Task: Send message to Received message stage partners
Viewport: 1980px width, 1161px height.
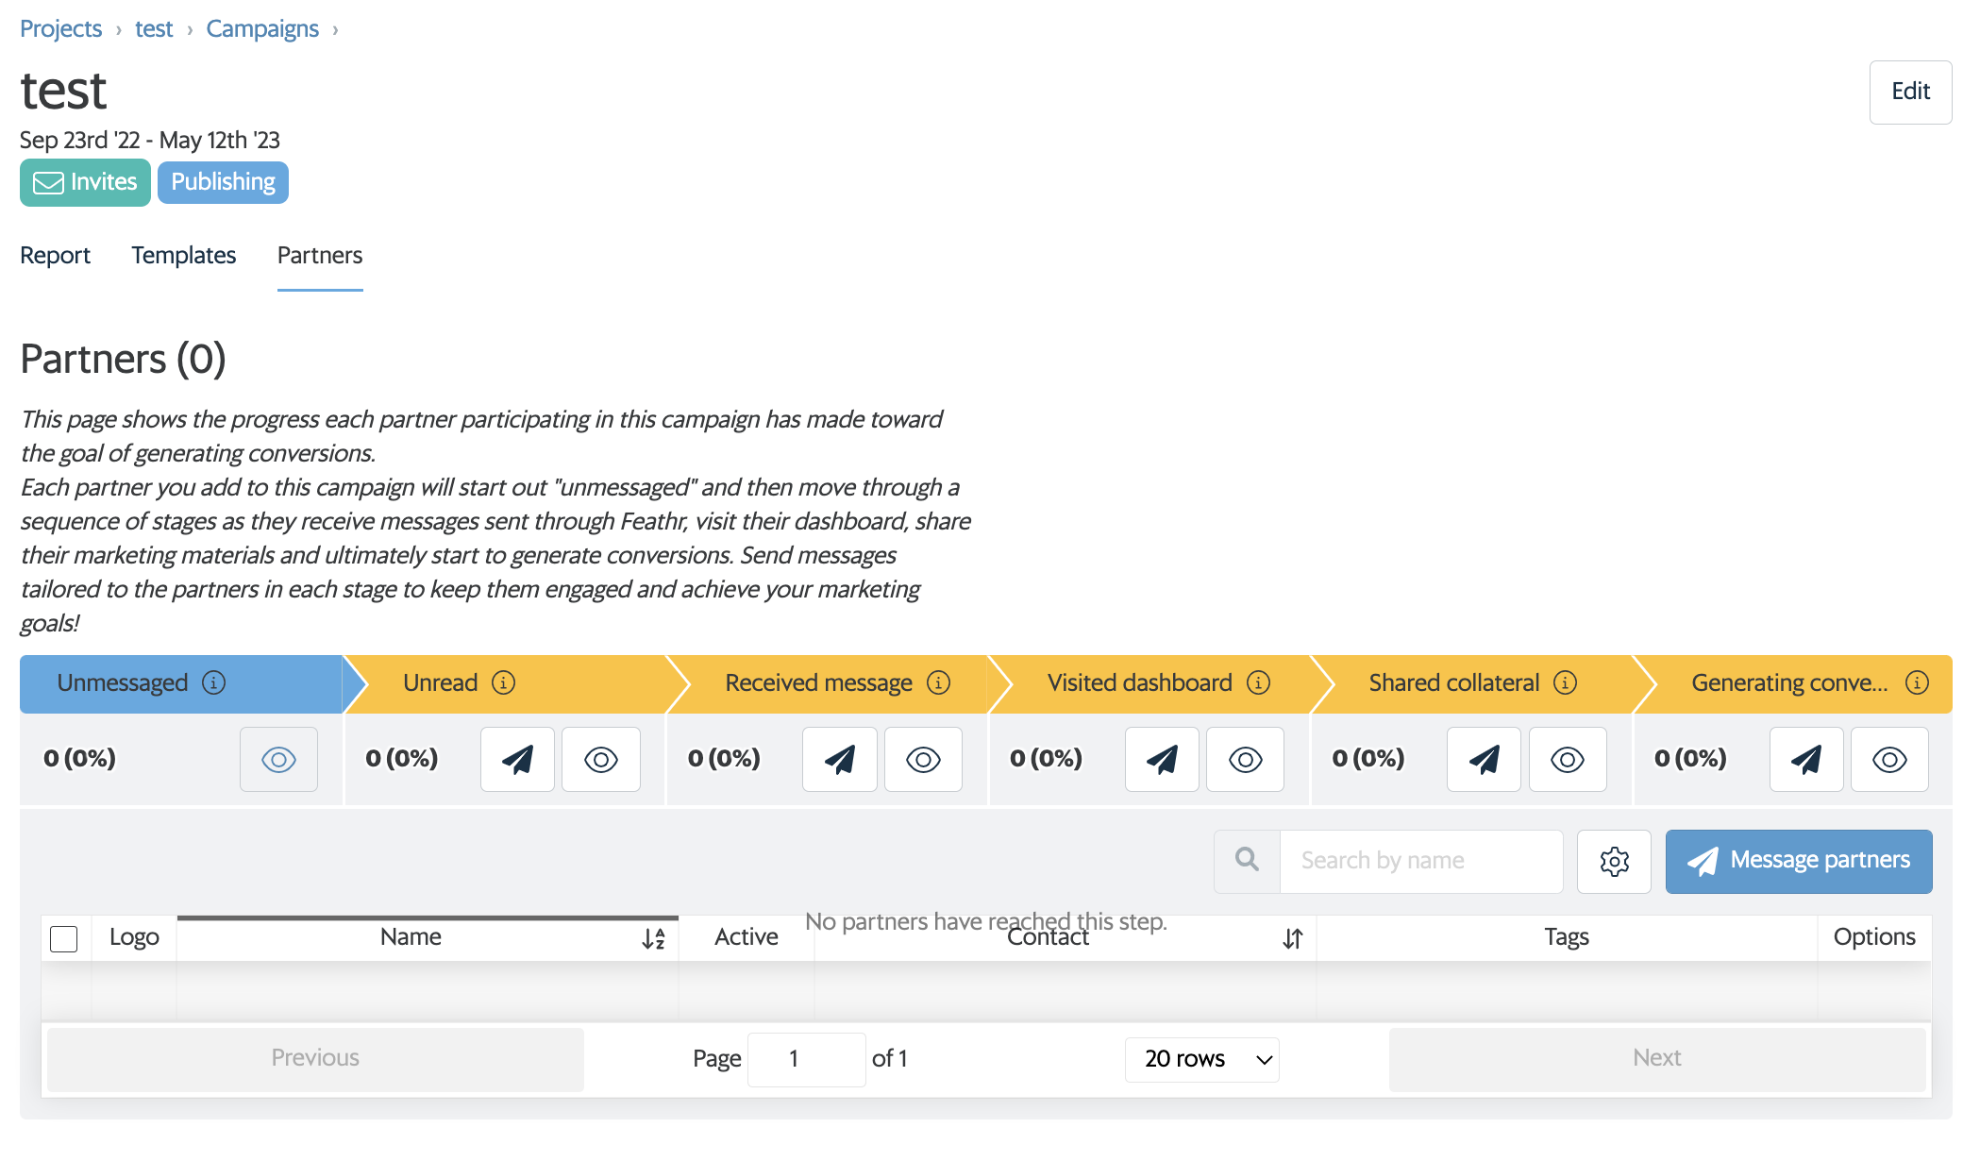Action: coord(839,759)
